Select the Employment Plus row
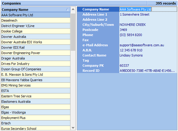Viewport: 178px width, 131px height. point(36,118)
